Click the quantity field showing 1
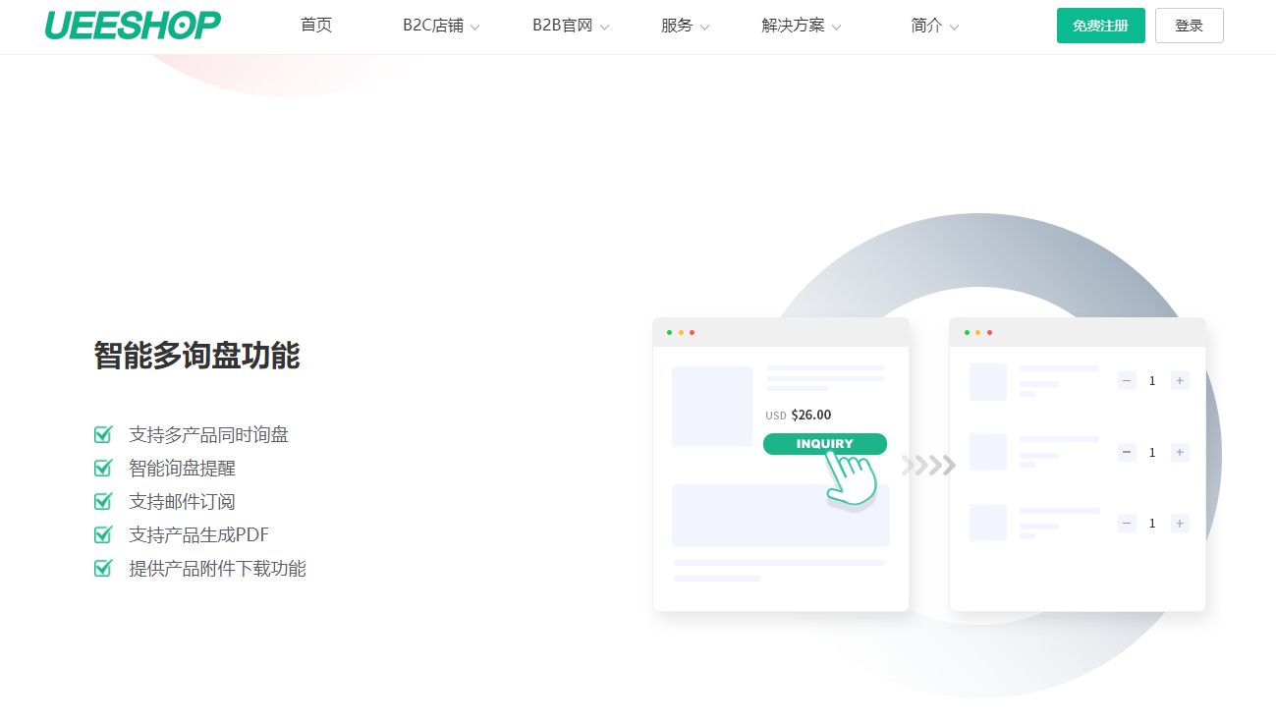Viewport: 1276px width, 724px height. (x=1151, y=380)
